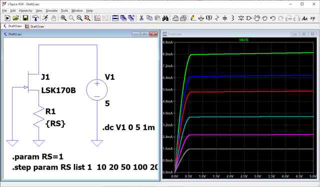Image resolution: width=320 pixels, height=187 pixels.
Task: Select the Inductor component tool
Action: [232, 18]
